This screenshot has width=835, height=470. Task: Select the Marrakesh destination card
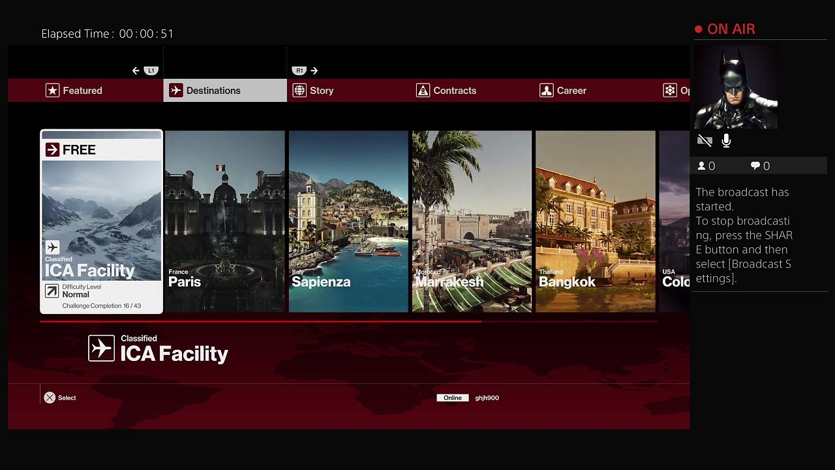click(472, 222)
